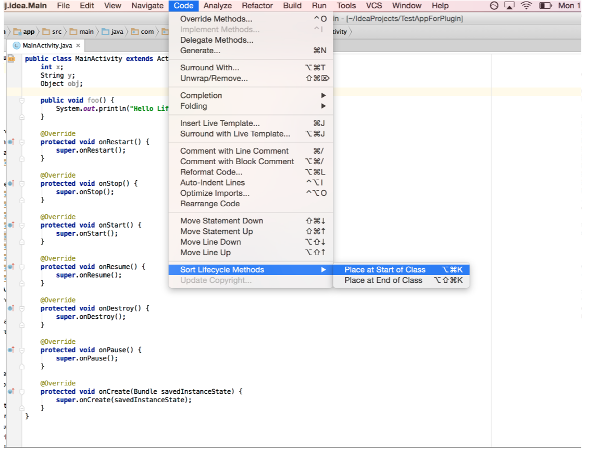Select Delegate Methods menu entry
598x449 pixels.
click(x=251, y=40)
